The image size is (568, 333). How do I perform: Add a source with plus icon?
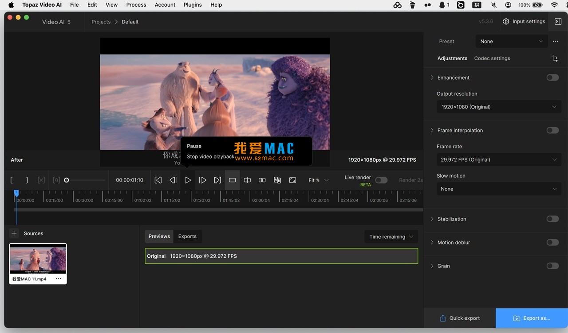14,233
